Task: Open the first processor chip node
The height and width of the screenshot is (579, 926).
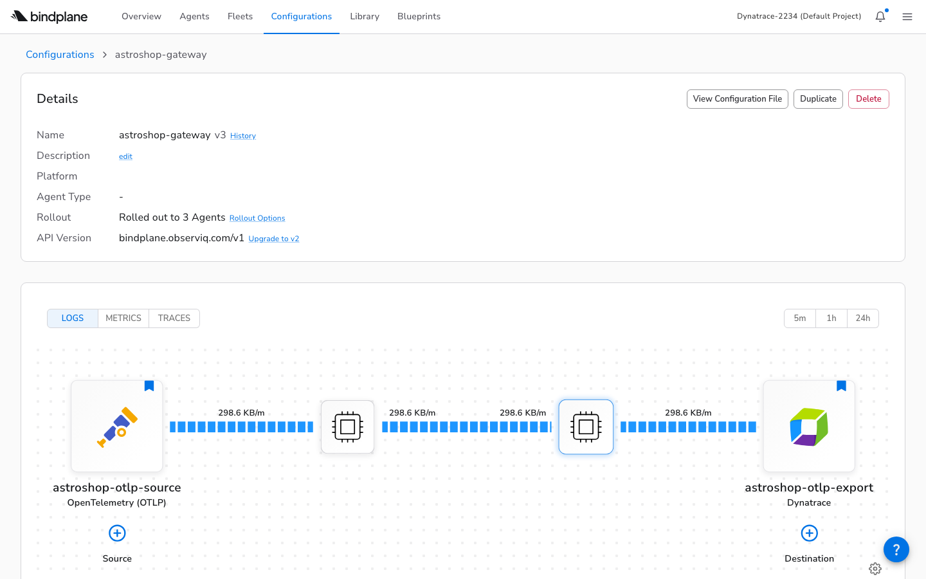Action: pyautogui.click(x=347, y=427)
